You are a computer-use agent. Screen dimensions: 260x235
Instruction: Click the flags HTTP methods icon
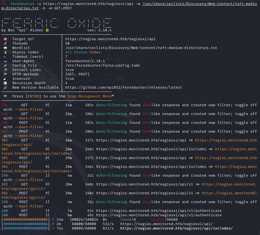(x=5, y=74)
